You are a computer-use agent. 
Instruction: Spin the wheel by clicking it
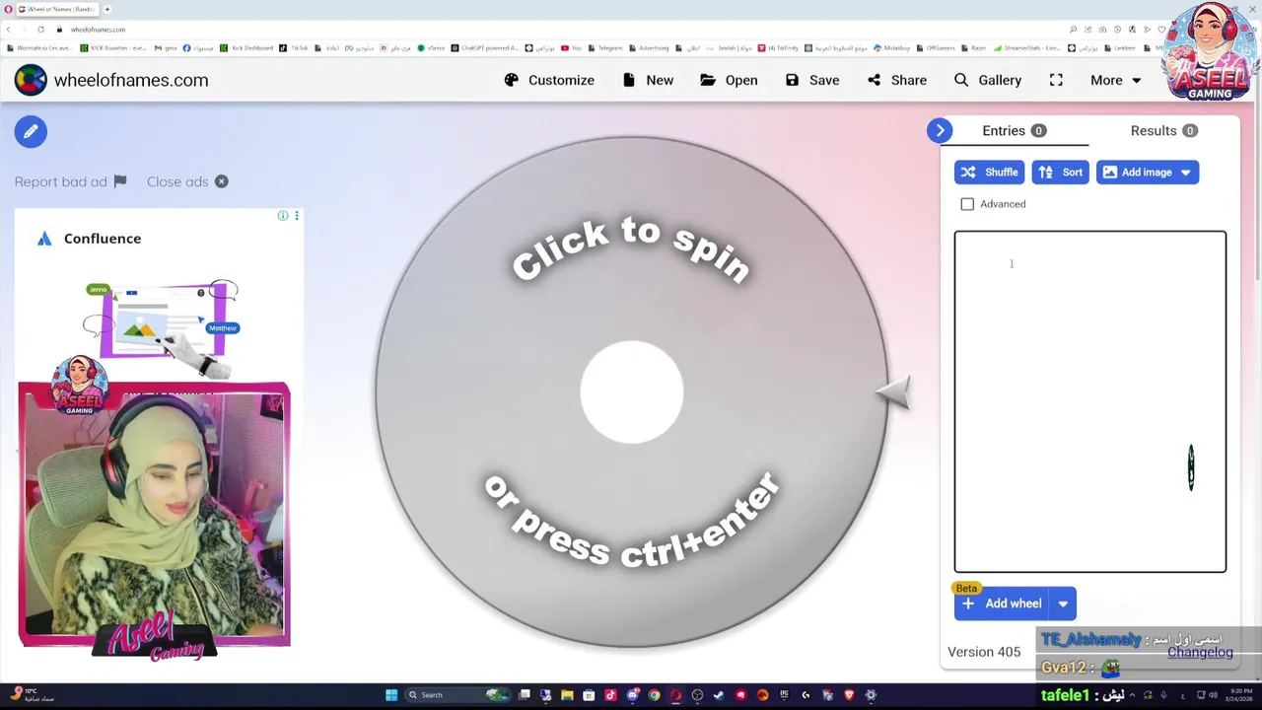632,392
